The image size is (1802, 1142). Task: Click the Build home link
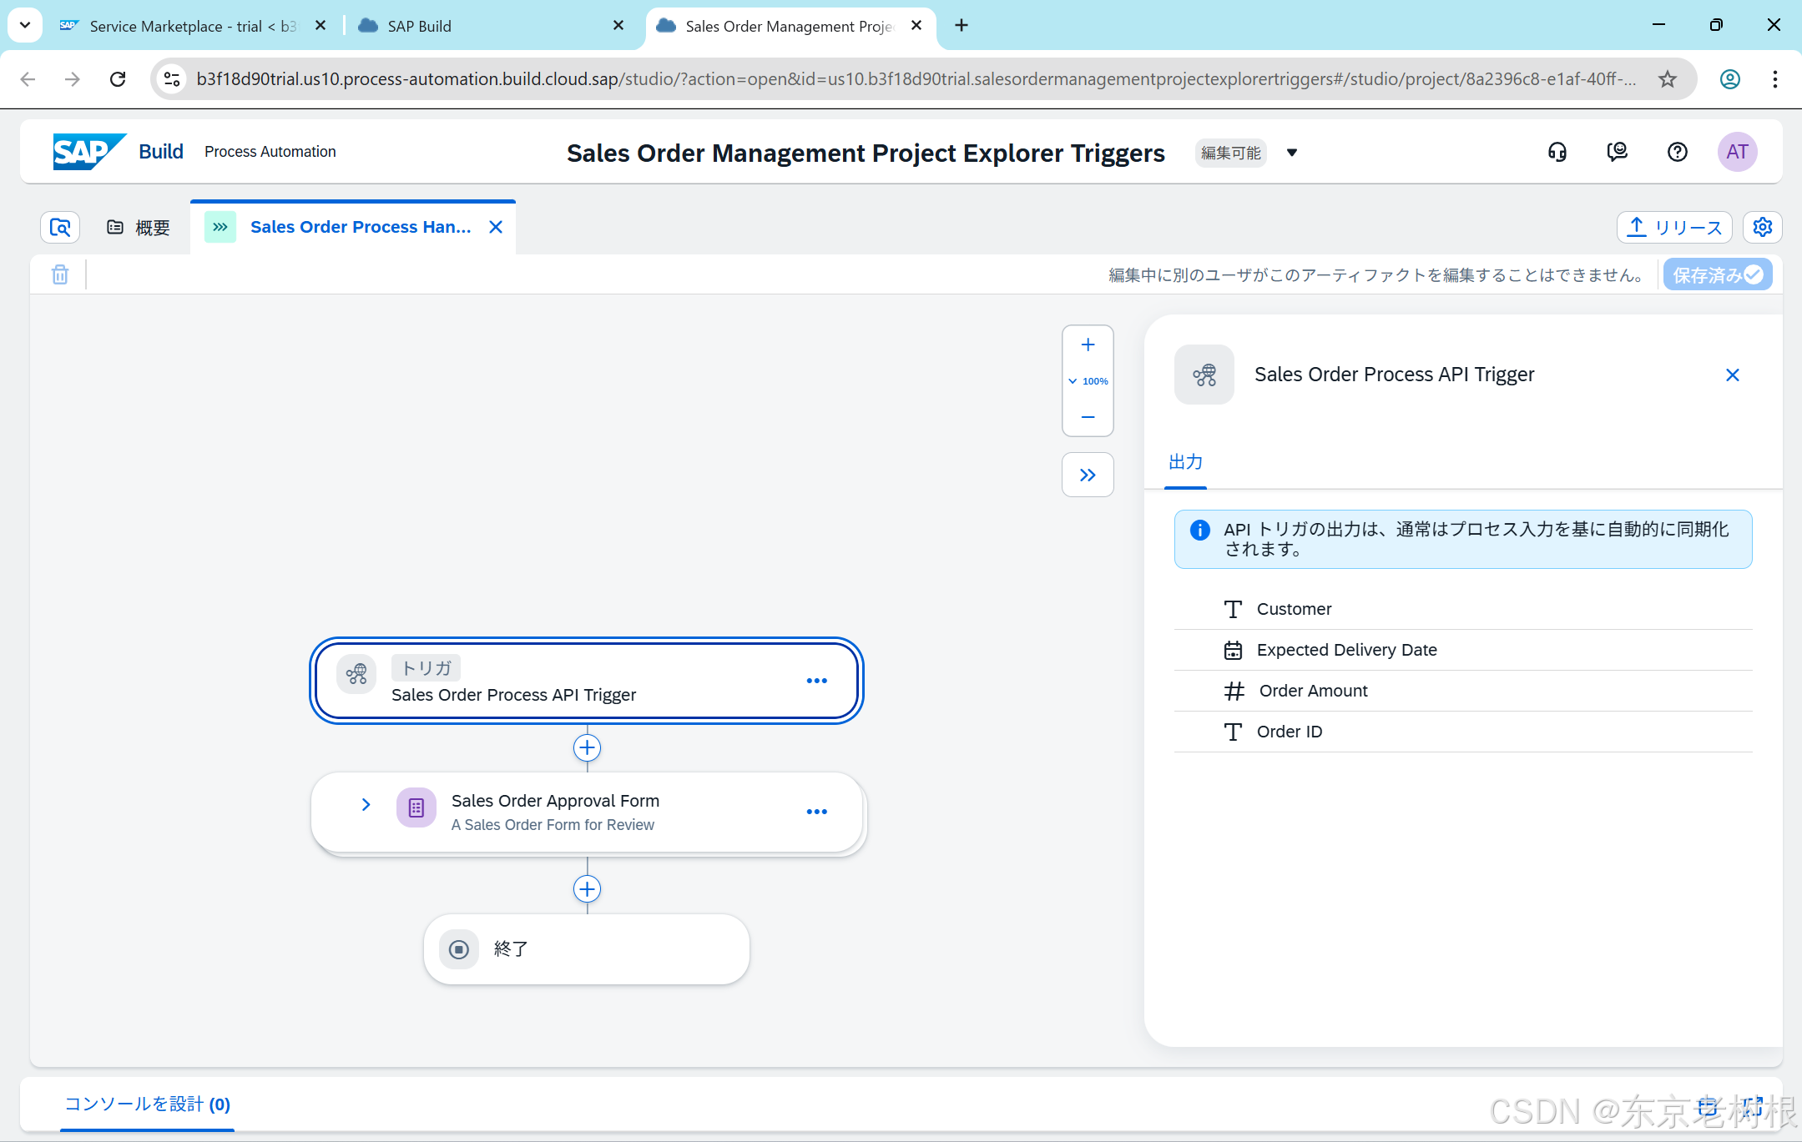click(x=161, y=152)
